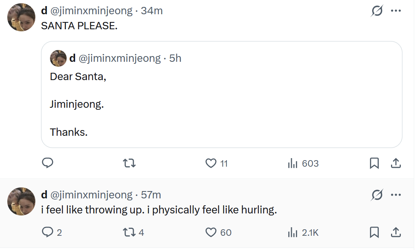Click Grok icon on the 34m tweet

377,11
